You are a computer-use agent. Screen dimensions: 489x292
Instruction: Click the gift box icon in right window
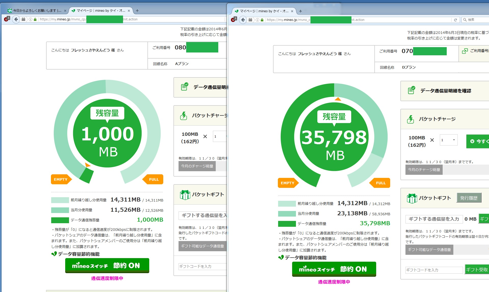coord(412,198)
